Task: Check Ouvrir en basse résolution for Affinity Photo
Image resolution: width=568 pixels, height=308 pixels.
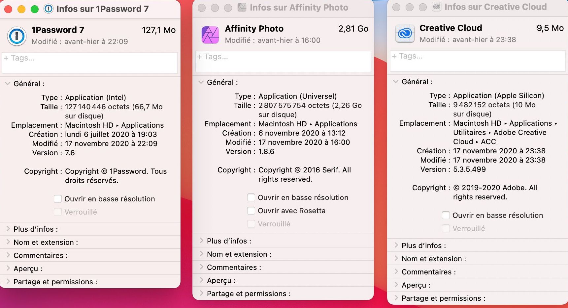Action: click(x=251, y=197)
